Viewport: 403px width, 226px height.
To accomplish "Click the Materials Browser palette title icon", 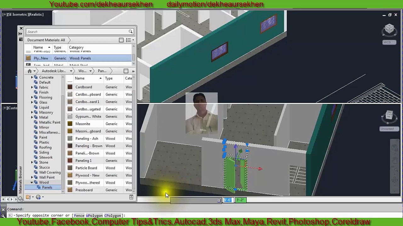I will [20, 198].
